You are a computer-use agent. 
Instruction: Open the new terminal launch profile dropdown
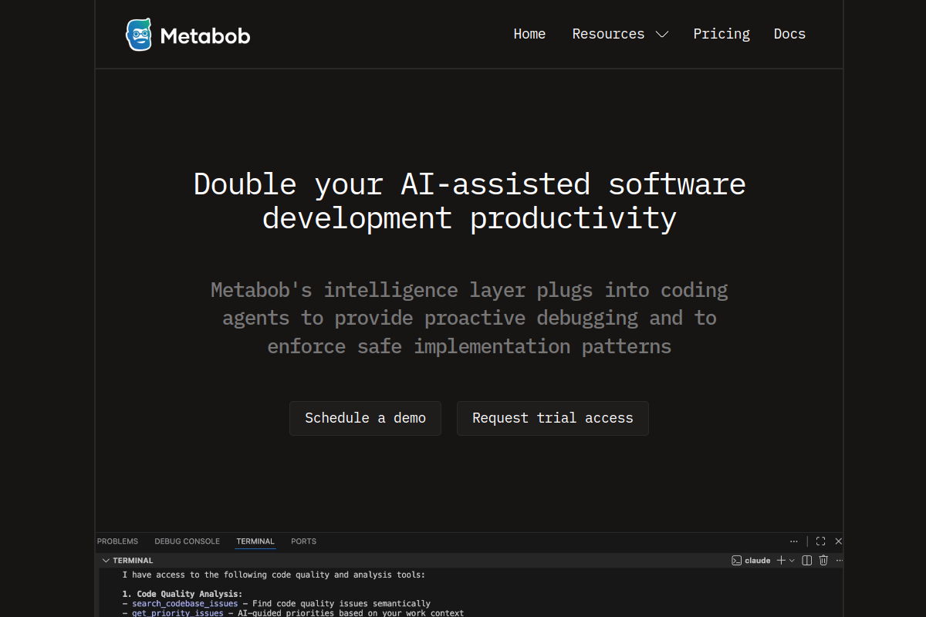coord(792,561)
